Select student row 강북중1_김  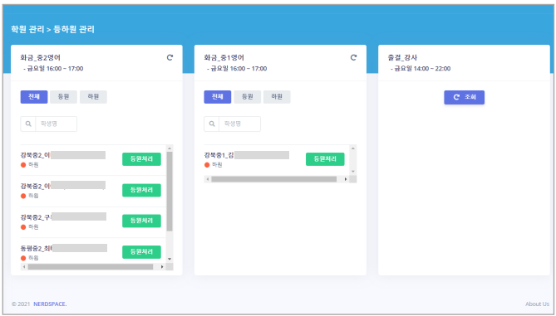(277, 159)
